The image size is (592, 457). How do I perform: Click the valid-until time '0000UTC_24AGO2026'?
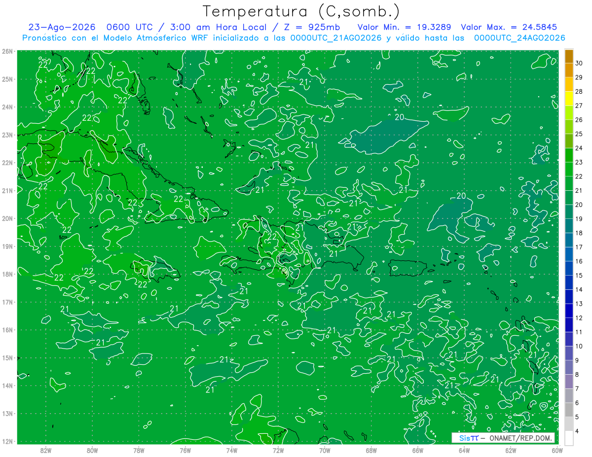[x=519, y=38]
